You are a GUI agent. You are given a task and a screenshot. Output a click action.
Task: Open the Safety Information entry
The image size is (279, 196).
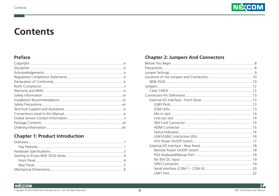click(70, 95)
